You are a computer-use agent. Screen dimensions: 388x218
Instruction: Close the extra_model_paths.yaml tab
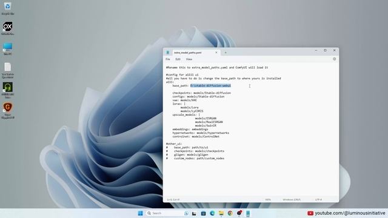click(216, 53)
